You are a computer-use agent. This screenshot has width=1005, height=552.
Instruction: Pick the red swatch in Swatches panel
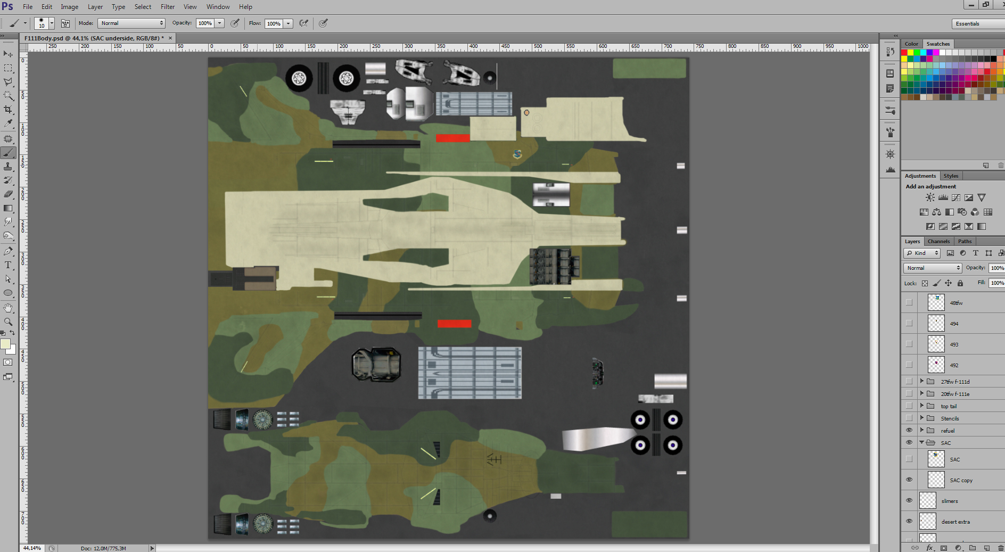[x=904, y=52]
